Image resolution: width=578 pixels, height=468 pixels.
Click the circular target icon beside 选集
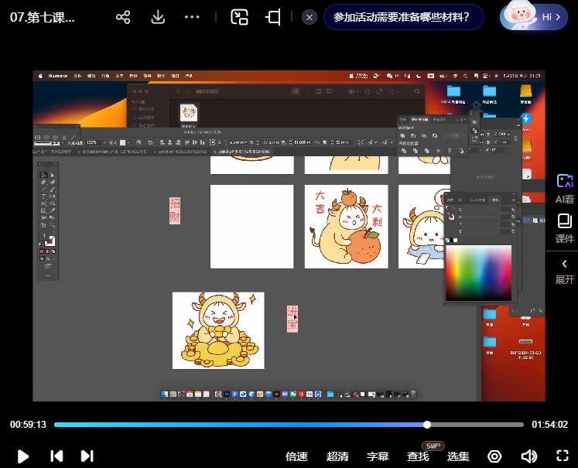[494, 456]
